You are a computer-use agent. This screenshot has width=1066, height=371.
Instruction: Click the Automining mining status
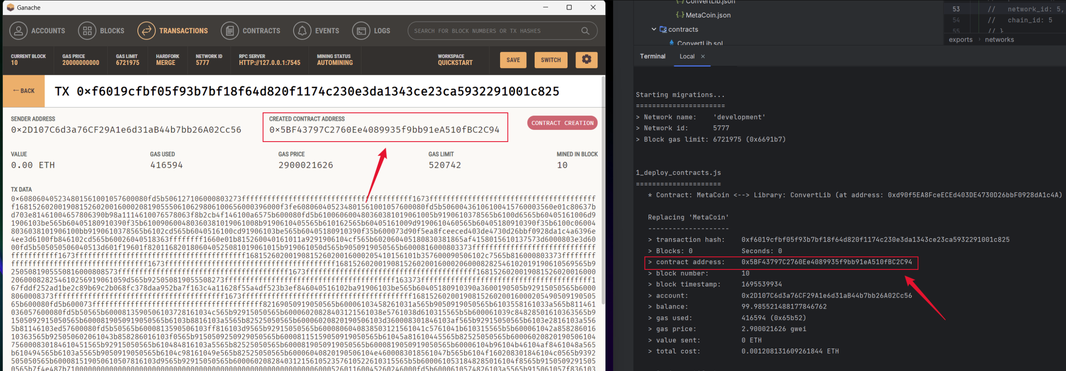pyautogui.click(x=335, y=63)
